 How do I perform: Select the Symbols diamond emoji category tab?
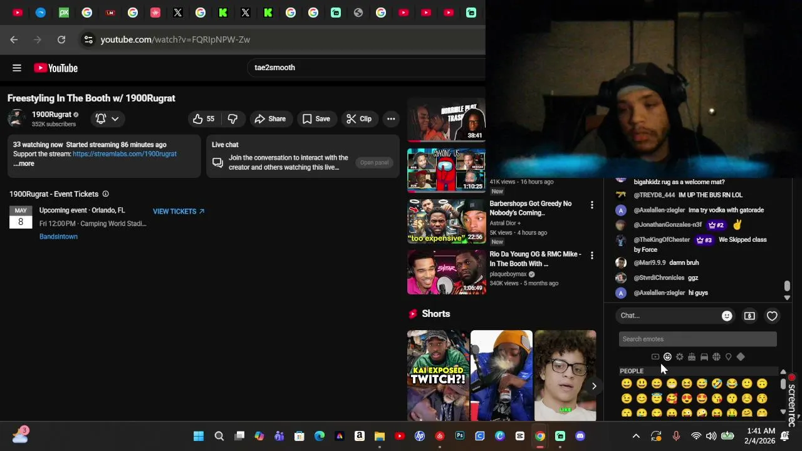[x=741, y=357]
